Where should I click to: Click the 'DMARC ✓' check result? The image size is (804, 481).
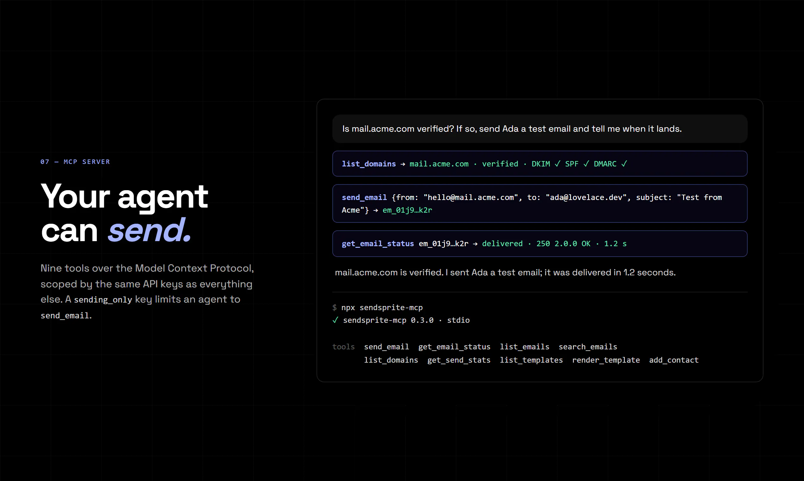[611, 164]
